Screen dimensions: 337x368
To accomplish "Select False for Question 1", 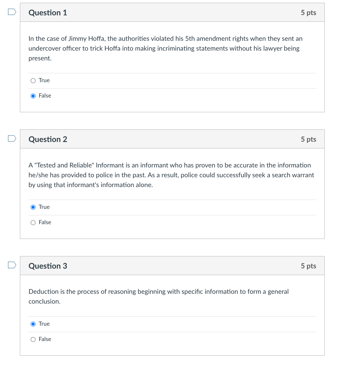I will click(33, 96).
